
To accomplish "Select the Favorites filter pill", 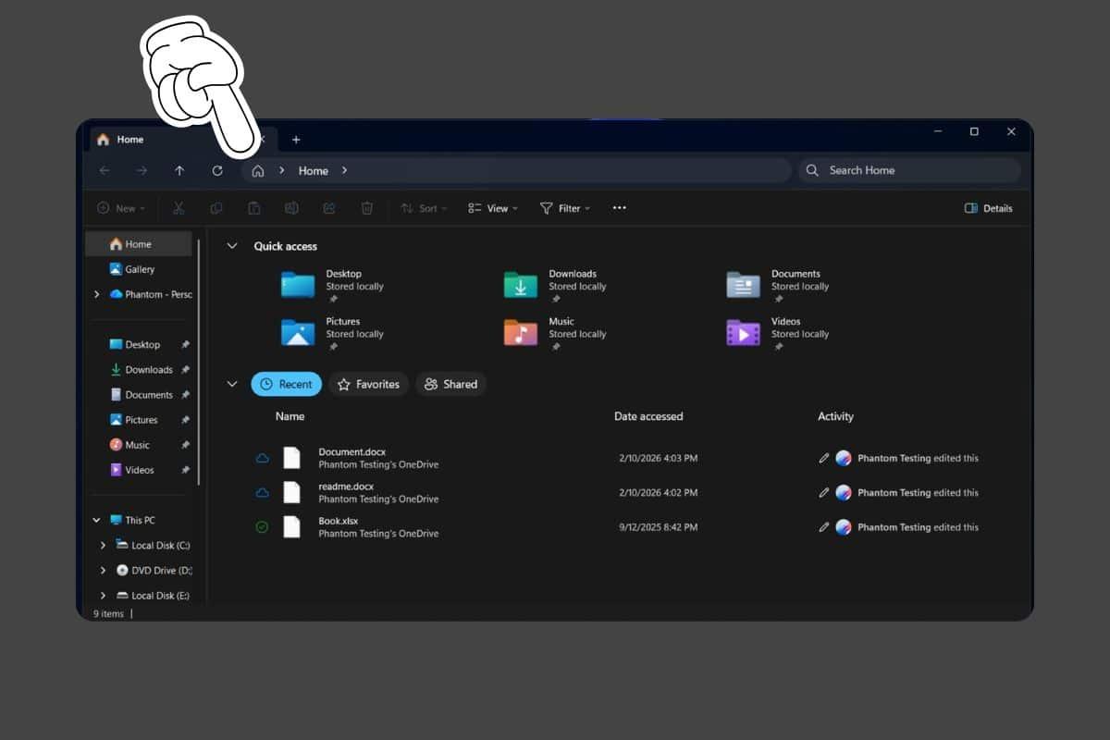I will pos(368,384).
